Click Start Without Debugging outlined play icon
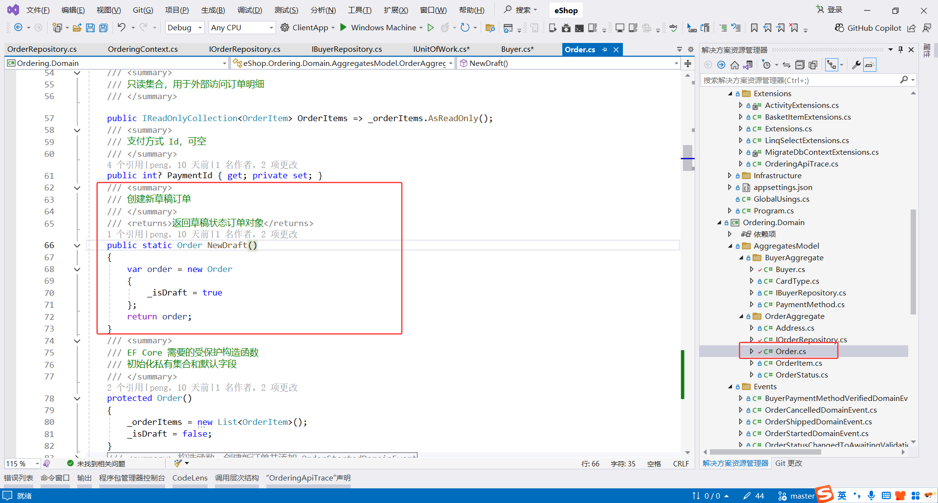This screenshot has height=503, width=938. pyautogui.click(x=430, y=27)
